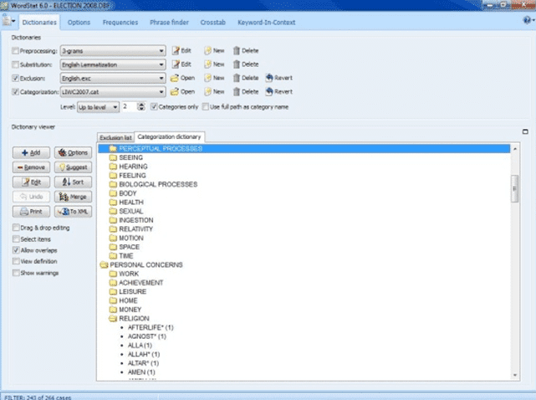Select the Exclusion list tab
Image resolution: width=536 pixels, height=400 pixels.
(115, 137)
